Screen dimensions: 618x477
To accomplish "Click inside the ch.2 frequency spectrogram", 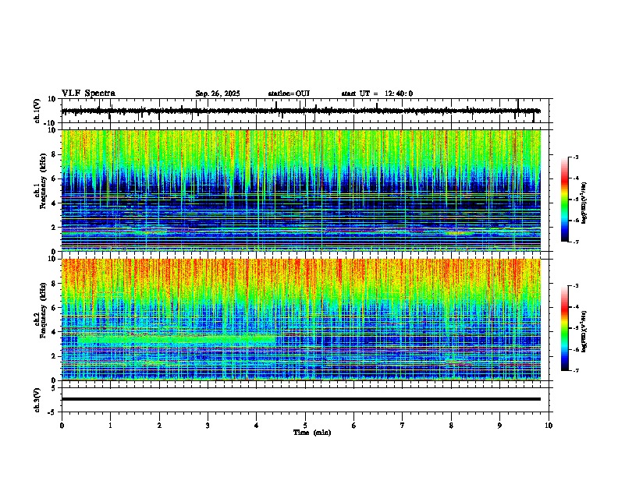I will (300, 320).
